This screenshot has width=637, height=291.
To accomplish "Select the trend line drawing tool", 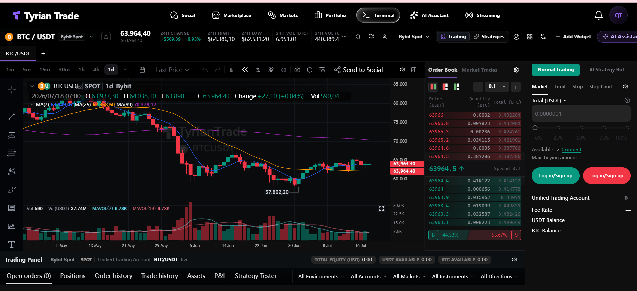I will click(x=12, y=117).
